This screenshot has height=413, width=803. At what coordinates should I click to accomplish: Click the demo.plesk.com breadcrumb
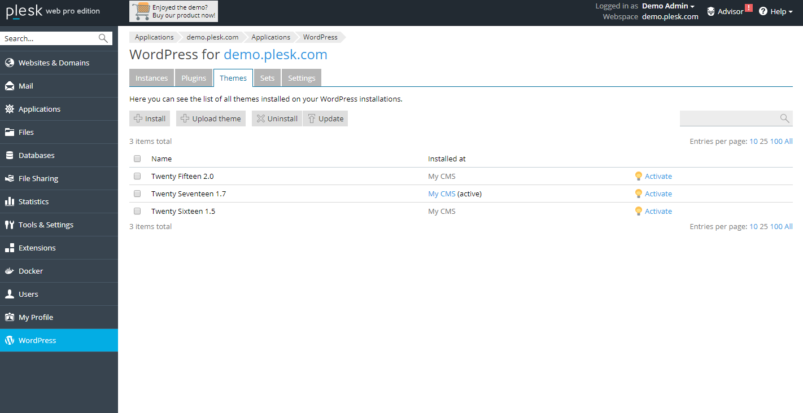pos(212,37)
